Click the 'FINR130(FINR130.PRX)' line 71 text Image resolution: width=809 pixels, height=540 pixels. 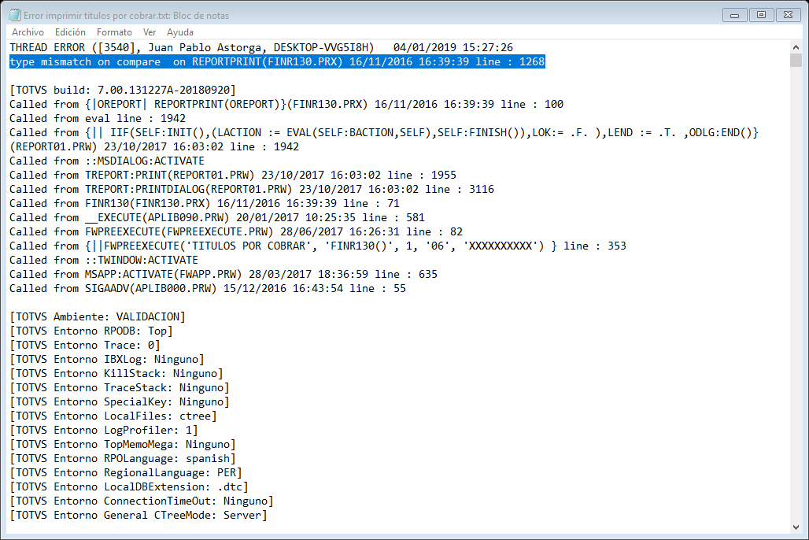tap(205, 203)
